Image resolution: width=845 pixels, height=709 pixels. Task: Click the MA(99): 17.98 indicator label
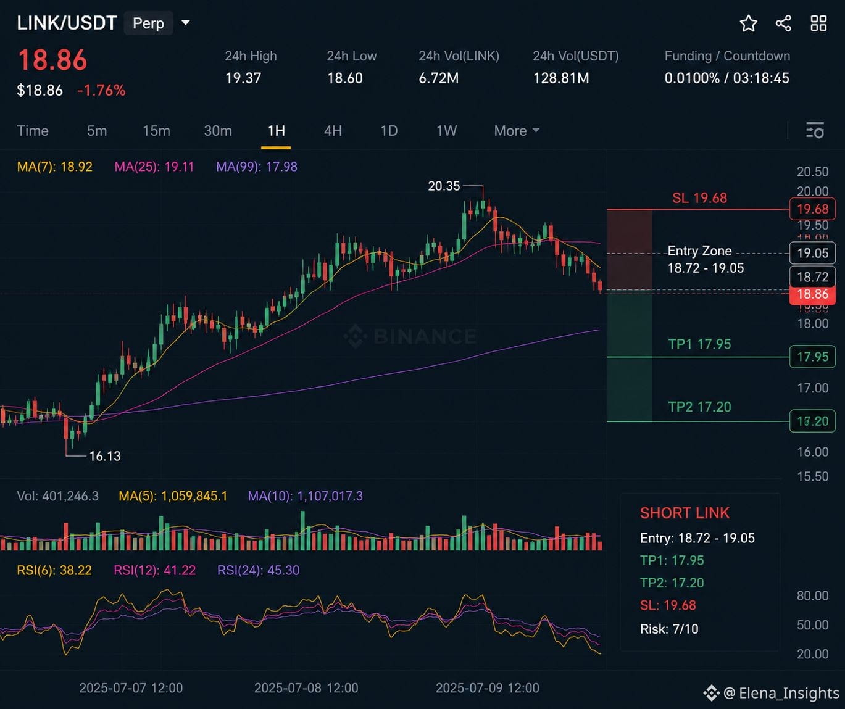pos(257,167)
